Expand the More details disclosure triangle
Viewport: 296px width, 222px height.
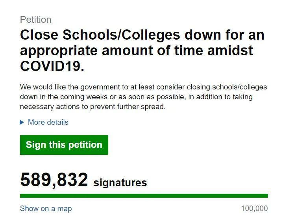click(22, 122)
